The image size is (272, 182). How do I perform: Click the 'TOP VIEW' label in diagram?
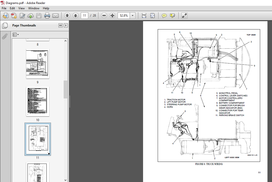pyautogui.click(x=251, y=35)
